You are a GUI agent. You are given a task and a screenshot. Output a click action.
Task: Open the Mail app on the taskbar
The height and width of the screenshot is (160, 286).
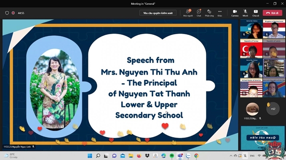coord(123,156)
